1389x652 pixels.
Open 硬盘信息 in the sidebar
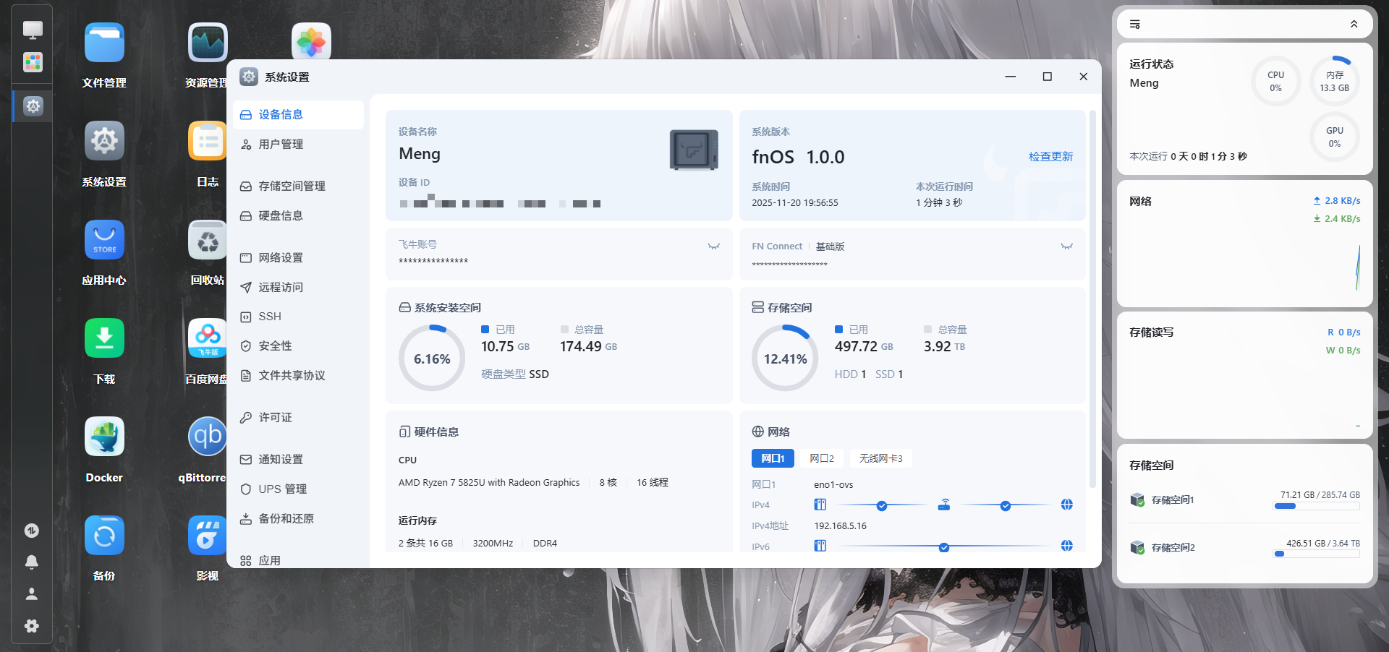click(298, 216)
